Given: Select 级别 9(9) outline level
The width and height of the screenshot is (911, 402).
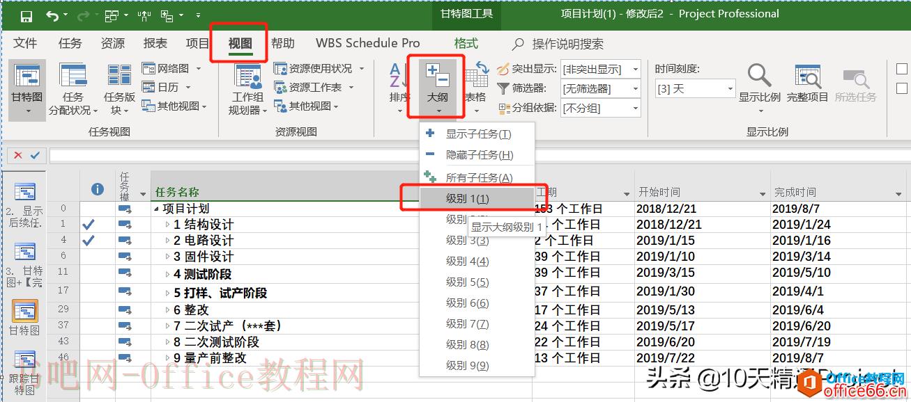Looking at the screenshot, I should 477,366.
